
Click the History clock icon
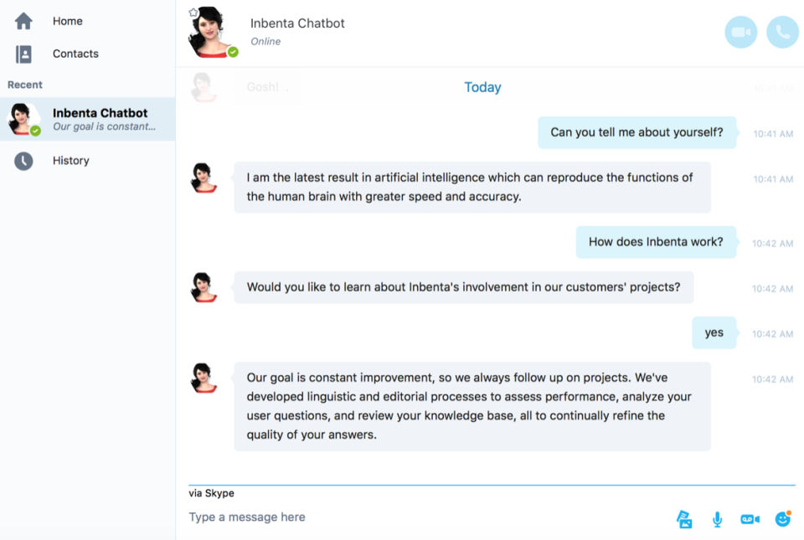click(23, 161)
